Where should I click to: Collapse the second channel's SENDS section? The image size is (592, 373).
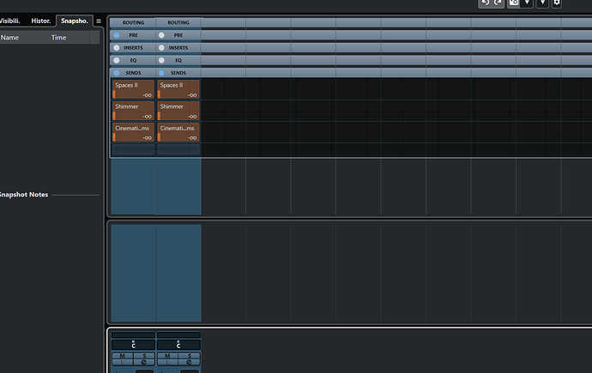pos(178,73)
